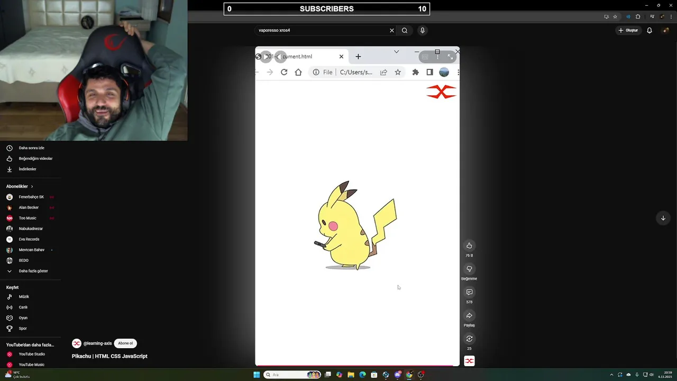Open the Windows Start menu
Image resolution: width=677 pixels, height=381 pixels.
(x=257, y=375)
